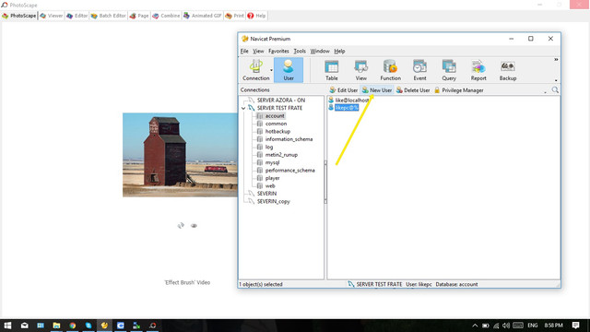Open the Function objects icon
Screen dimensions: 590x332
click(x=390, y=70)
